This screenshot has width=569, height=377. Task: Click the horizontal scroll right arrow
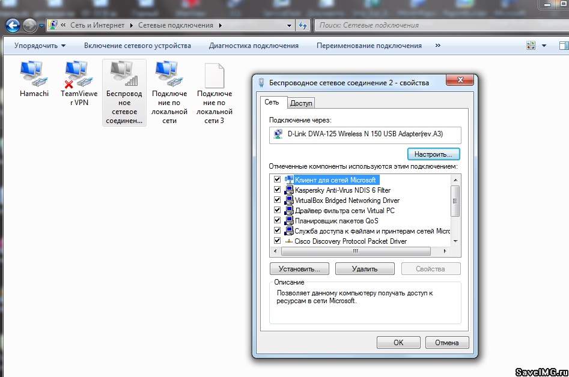[445, 251]
